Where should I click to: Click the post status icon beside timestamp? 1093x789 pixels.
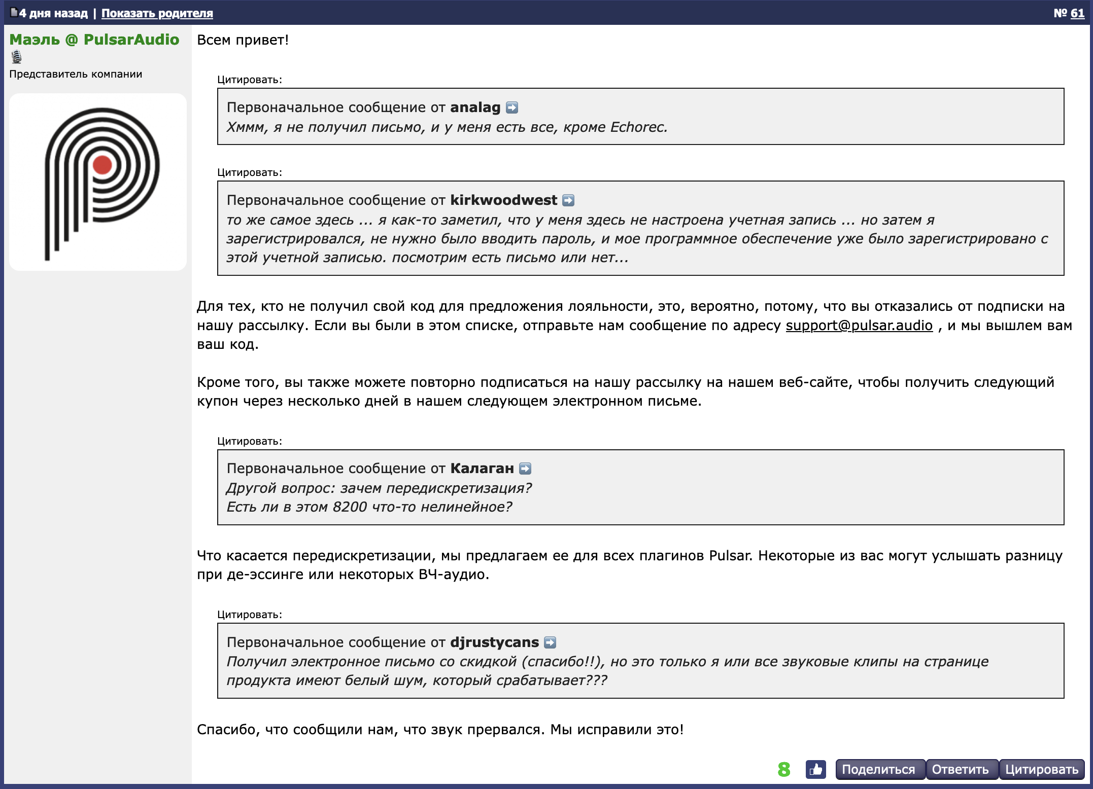click(x=14, y=12)
